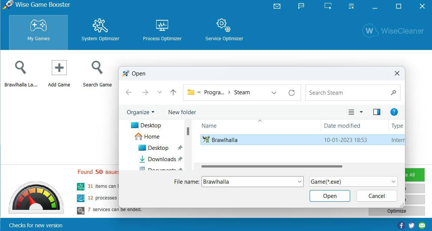
Task: Click the green email icon in the status bar
Action: coord(422,225)
